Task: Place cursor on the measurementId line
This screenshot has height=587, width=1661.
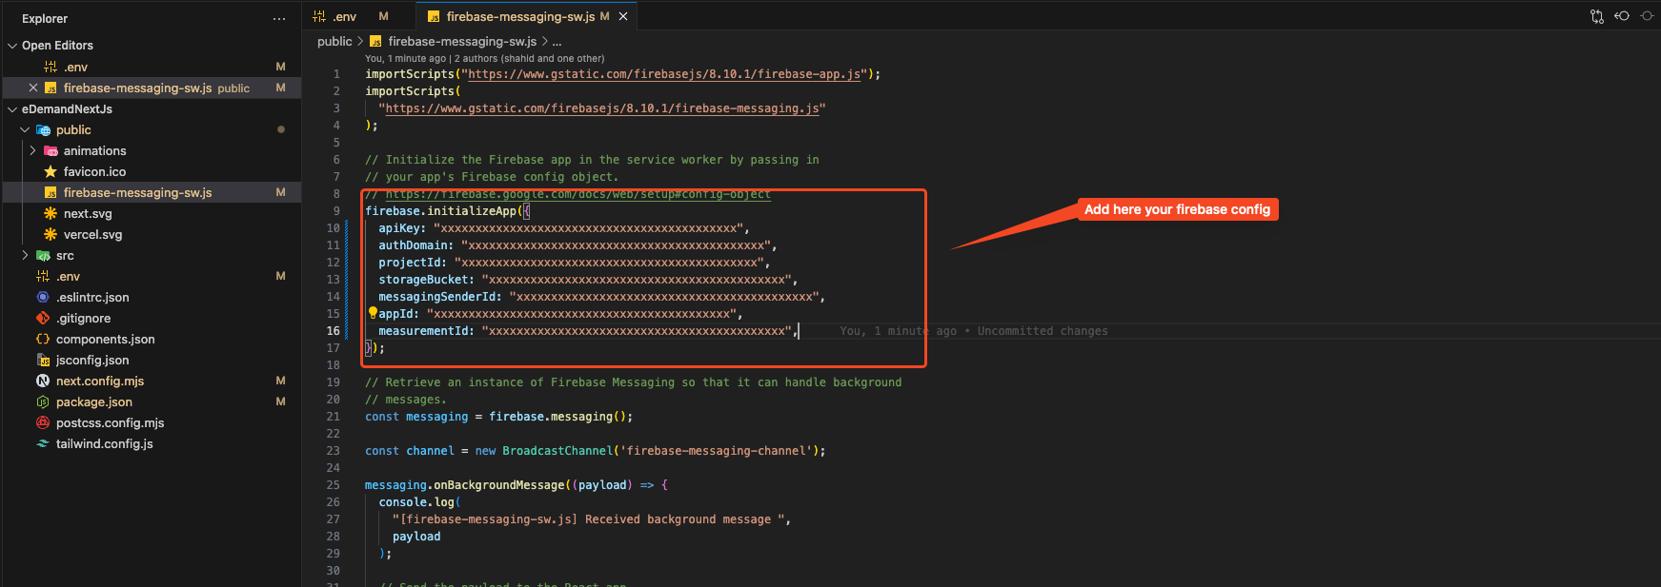Action: click(588, 331)
